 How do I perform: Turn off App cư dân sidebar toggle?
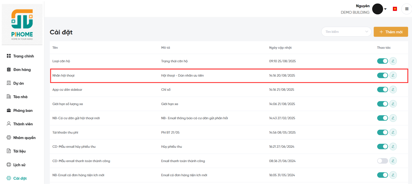382,90
